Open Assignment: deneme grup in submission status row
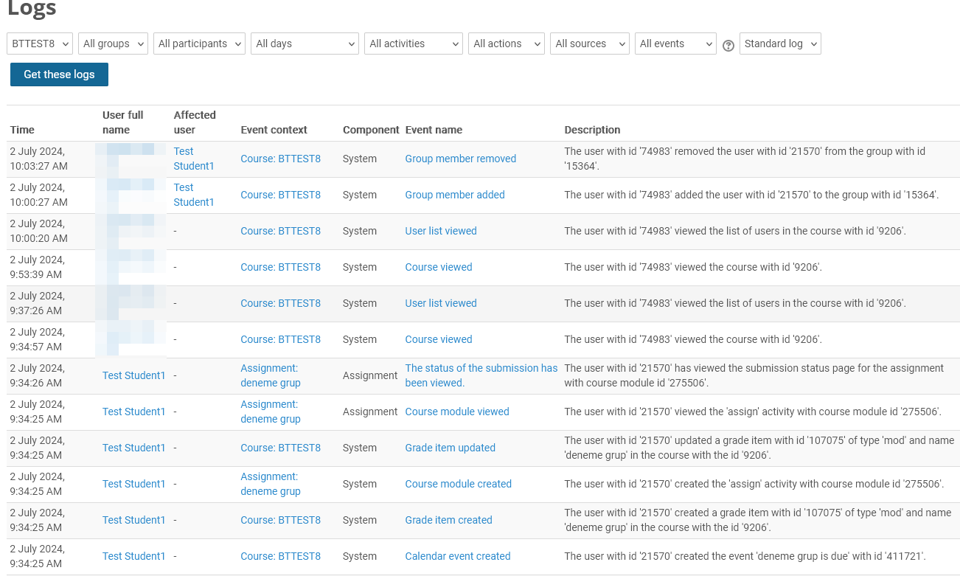Viewport: 960px width, 576px height. (271, 375)
